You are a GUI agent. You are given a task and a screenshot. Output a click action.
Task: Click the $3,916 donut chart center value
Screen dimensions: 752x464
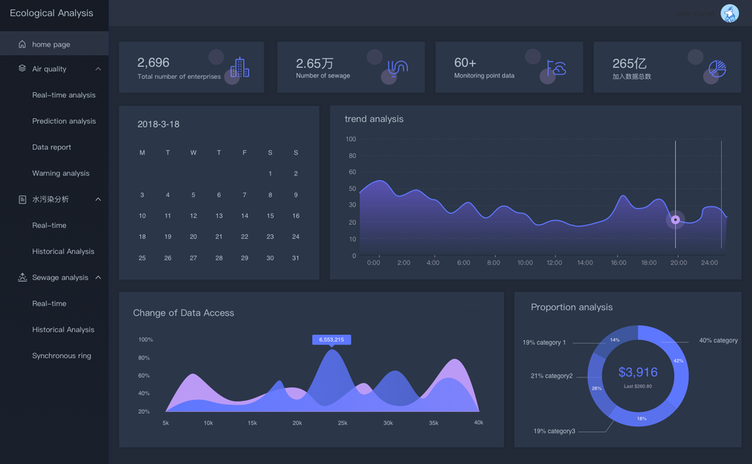638,372
